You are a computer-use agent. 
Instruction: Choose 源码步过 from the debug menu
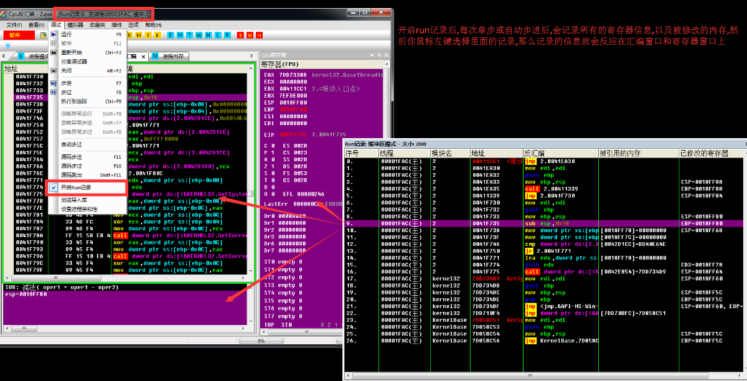(88, 166)
